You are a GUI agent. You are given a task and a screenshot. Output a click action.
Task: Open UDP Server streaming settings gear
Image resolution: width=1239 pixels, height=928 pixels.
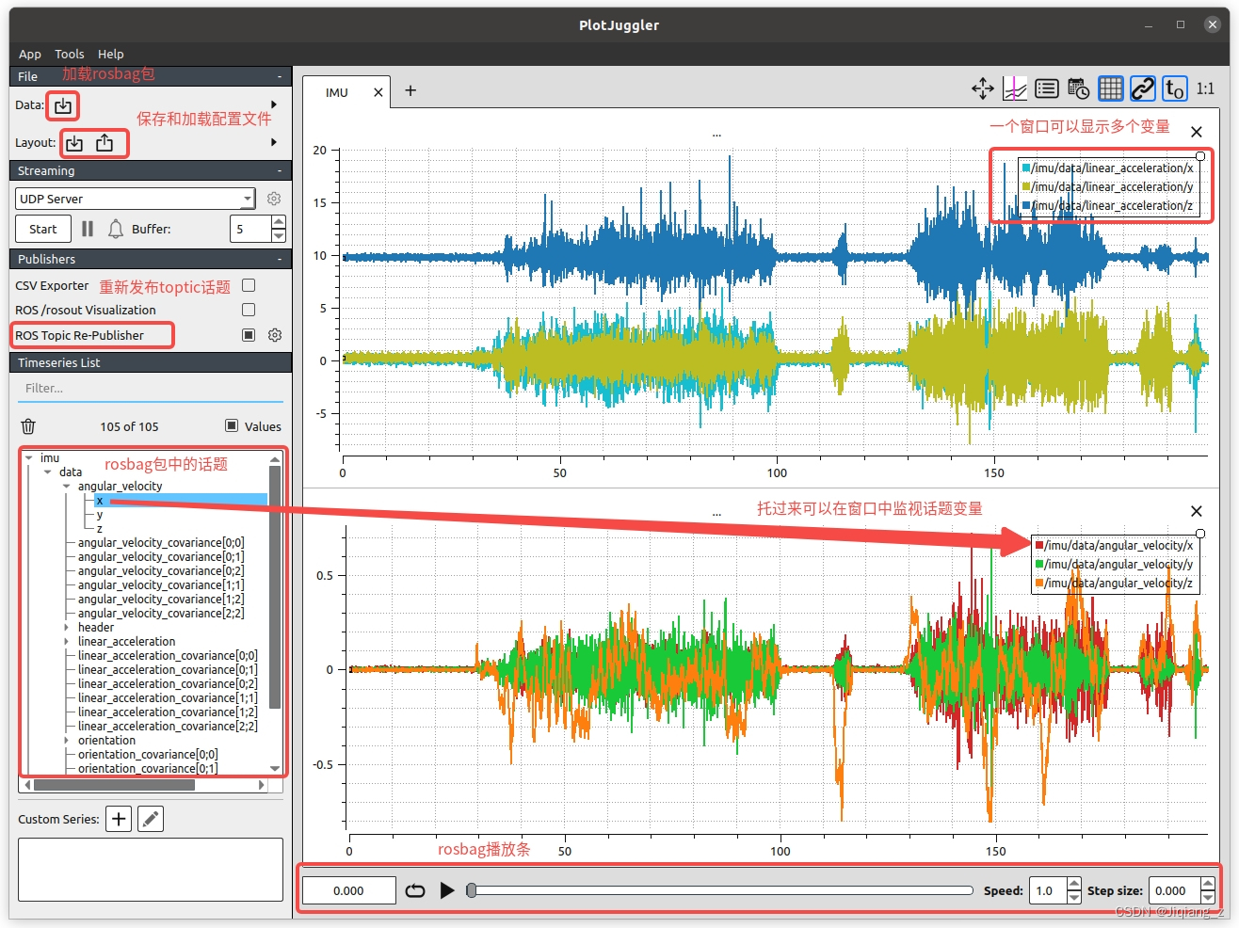pyautogui.click(x=274, y=199)
